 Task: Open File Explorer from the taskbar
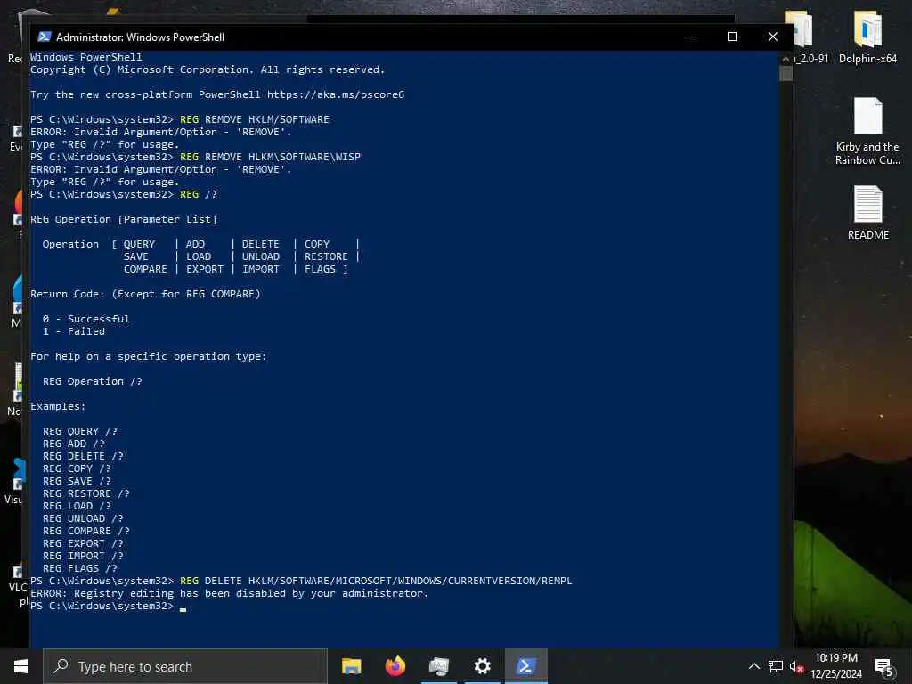(x=351, y=666)
